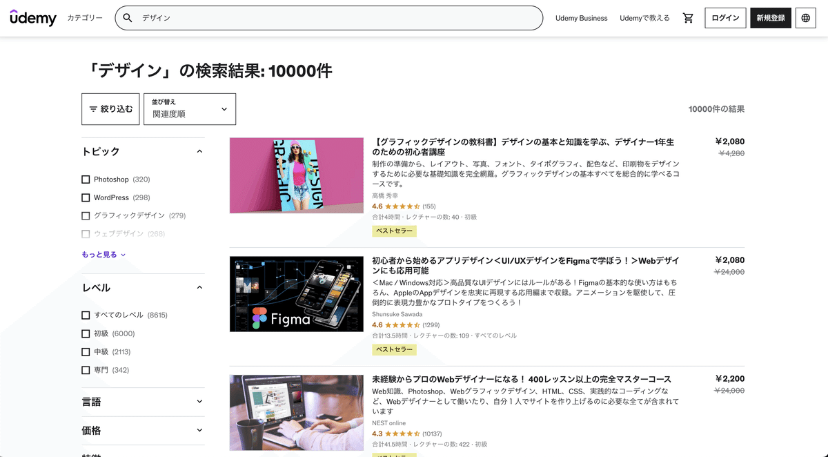The height and width of the screenshot is (457, 828).
Task: Click the 絞り込む filter button
Action: click(110, 109)
